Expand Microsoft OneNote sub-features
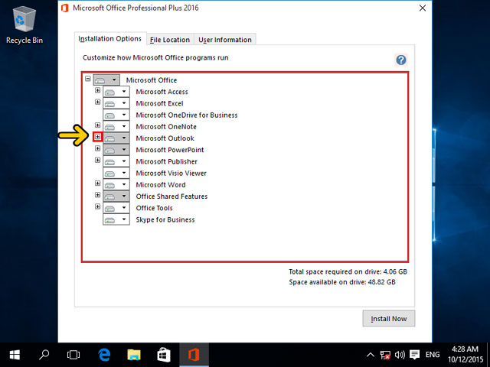 click(x=97, y=125)
